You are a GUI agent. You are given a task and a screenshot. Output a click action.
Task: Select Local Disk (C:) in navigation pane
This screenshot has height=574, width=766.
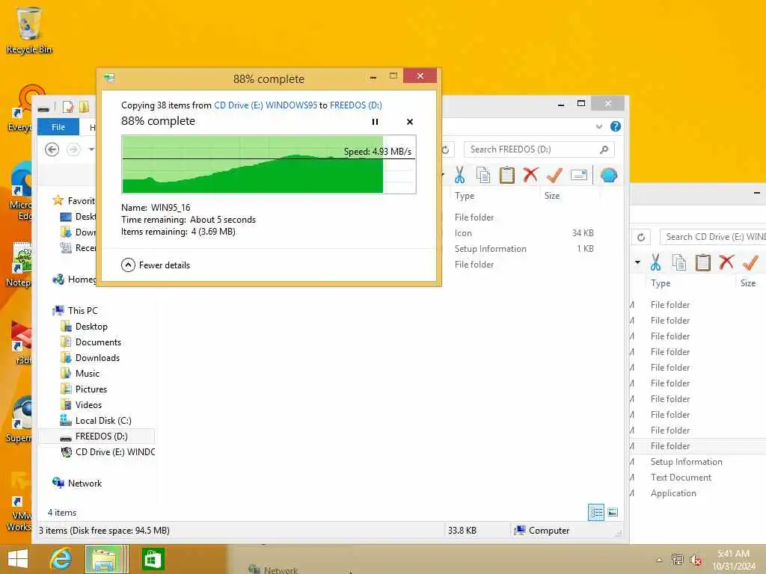[x=103, y=420]
